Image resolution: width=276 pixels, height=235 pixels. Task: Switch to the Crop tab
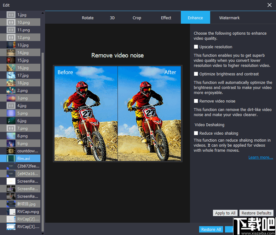click(137, 18)
